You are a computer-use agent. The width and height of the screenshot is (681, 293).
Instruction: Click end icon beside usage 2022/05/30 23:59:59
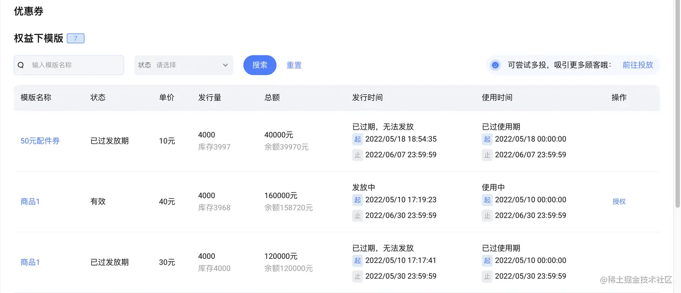coord(487,276)
